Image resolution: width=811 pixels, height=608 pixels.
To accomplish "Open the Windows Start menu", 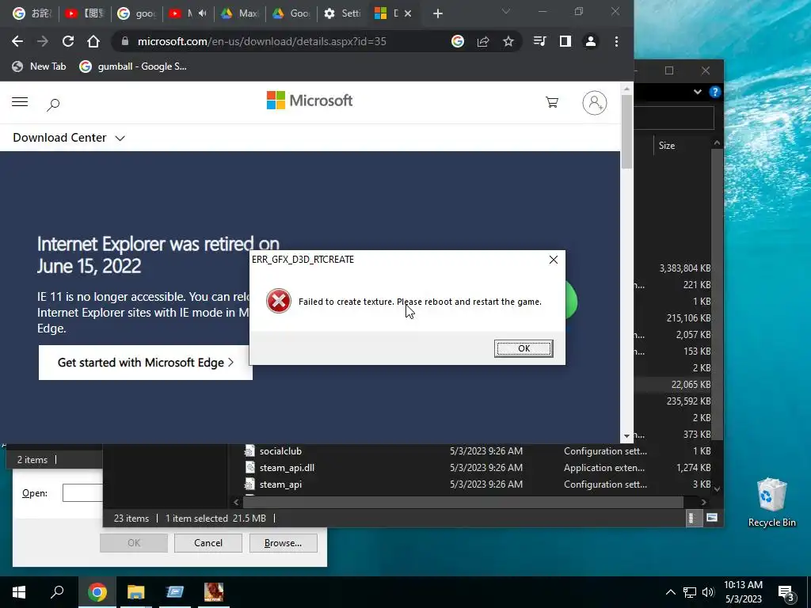I will [x=19, y=592].
